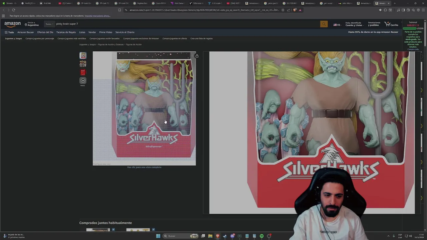Open Compra juguetes exclusivos de Amazon
Image resolution: width=427 pixels, height=240 pixels.
[x=141, y=38]
